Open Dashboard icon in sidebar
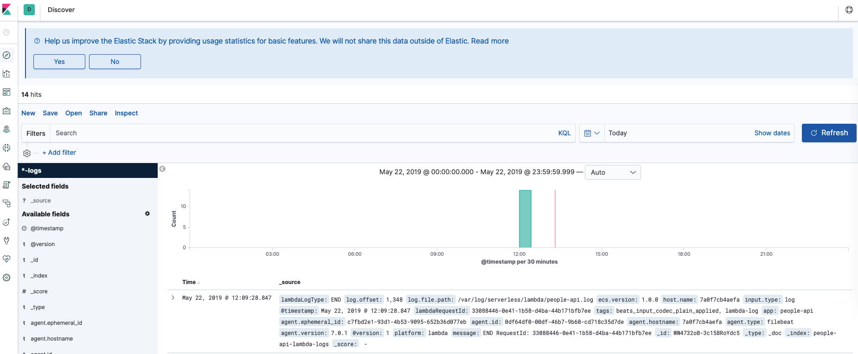Screen dimensions: 858x354 6,92
